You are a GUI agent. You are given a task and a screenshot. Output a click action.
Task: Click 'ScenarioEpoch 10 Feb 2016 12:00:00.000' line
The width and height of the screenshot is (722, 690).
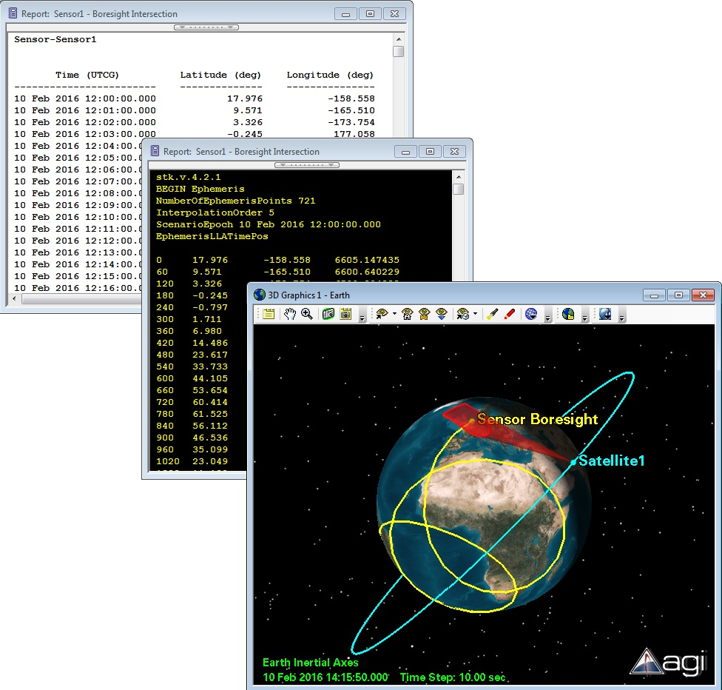pyautogui.click(x=269, y=224)
